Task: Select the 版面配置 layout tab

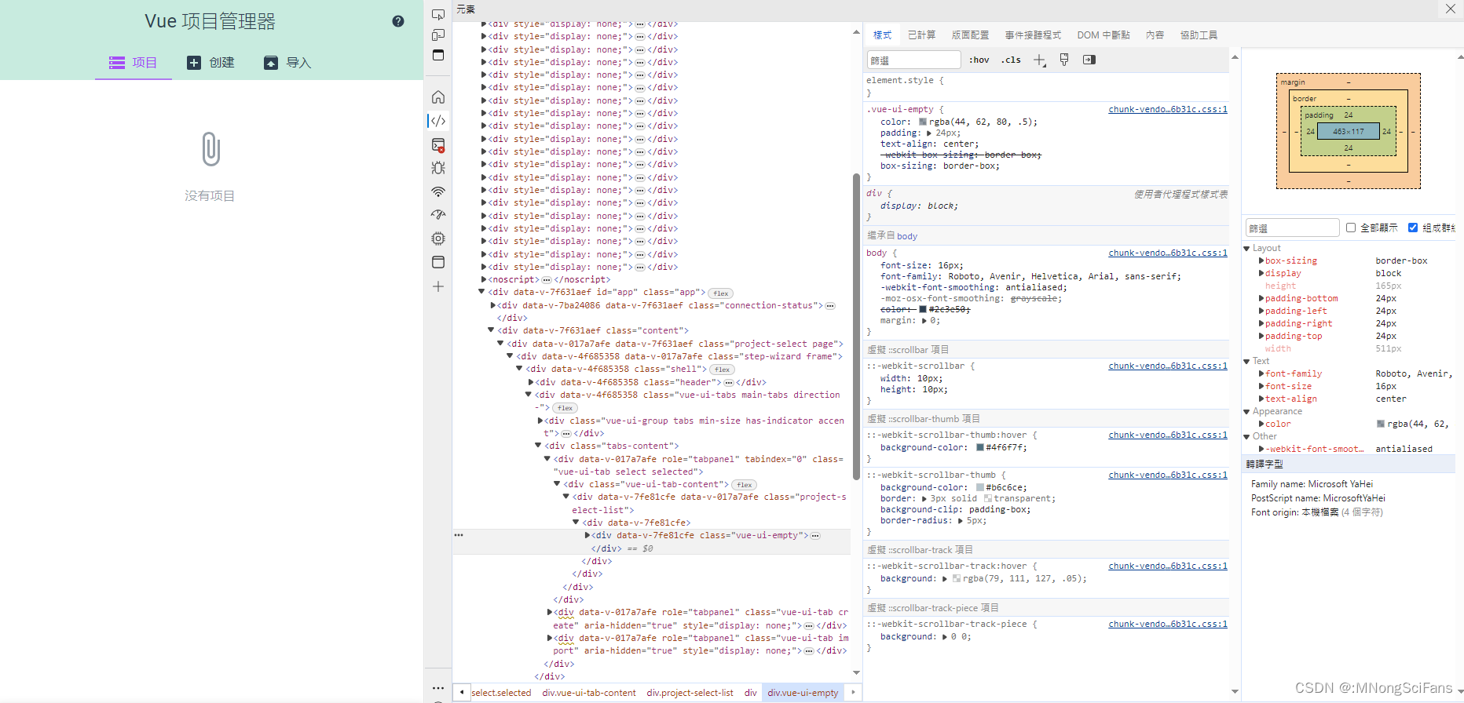Action: coord(970,35)
